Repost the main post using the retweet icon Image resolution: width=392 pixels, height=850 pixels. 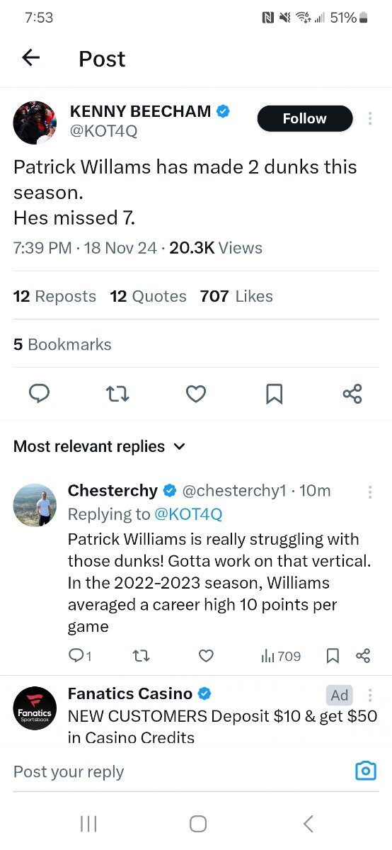117,394
